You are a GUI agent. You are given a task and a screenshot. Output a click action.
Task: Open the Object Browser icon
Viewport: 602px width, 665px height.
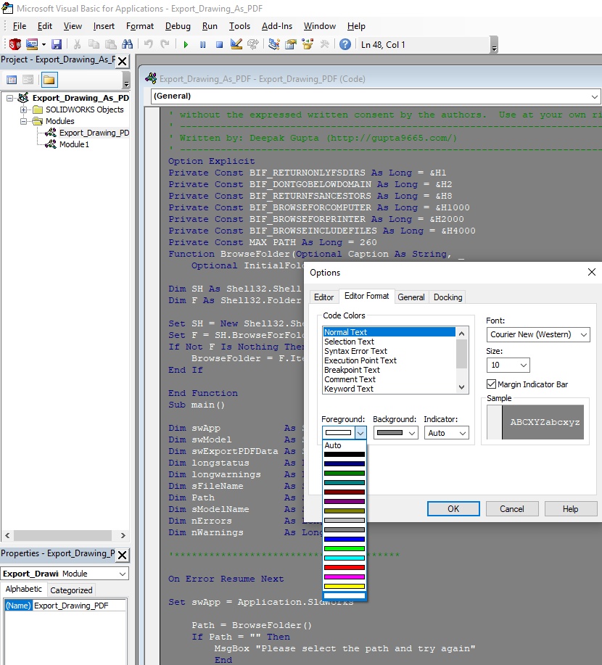308,44
